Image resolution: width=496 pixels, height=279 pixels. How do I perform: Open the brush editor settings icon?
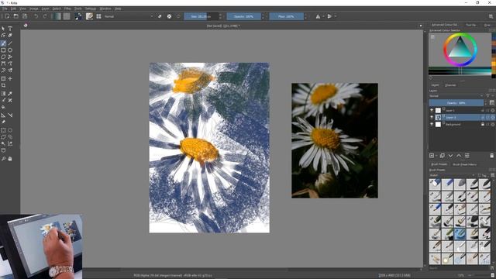click(89, 16)
